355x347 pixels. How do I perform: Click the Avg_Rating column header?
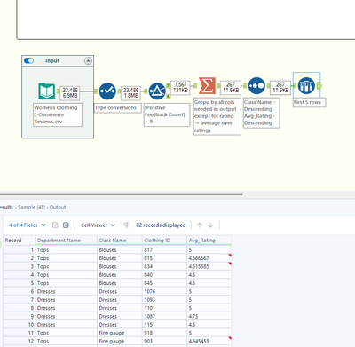[x=209, y=241]
